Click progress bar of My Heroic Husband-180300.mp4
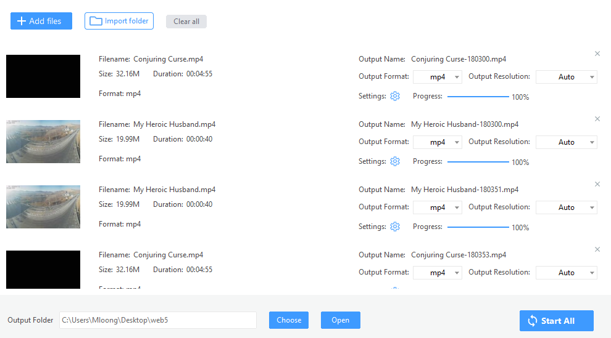 (478, 162)
